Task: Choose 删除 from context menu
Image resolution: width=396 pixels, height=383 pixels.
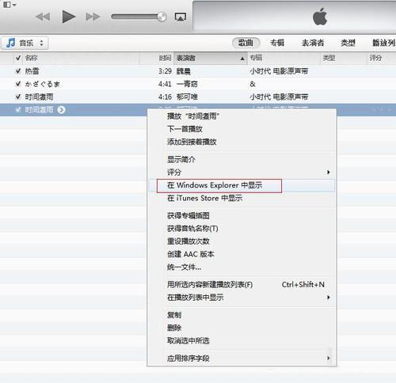Action: click(x=242, y=328)
